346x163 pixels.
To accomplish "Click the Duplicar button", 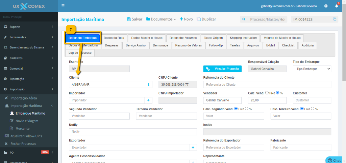I will [206, 19].
